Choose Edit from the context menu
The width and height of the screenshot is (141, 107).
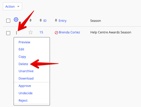21,49
